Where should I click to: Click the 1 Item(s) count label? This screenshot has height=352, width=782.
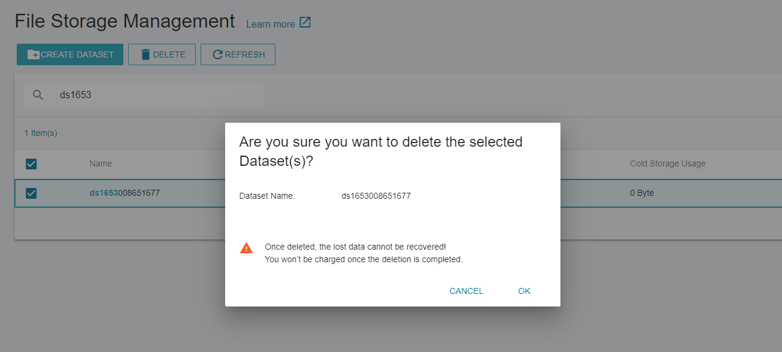pyautogui.click(x=41, y=133)
